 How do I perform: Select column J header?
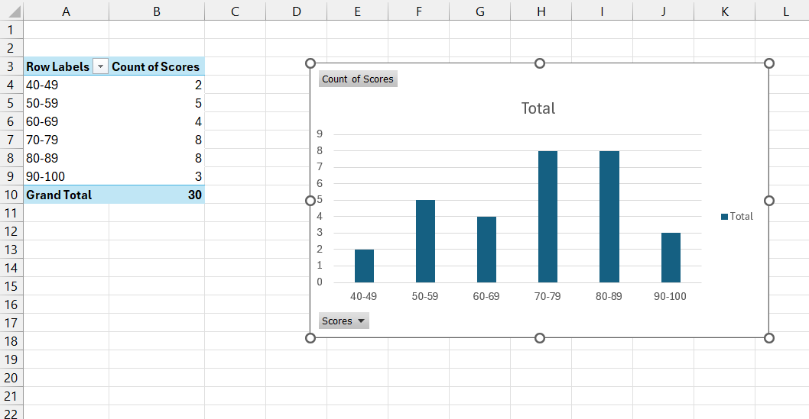(664, 11)
